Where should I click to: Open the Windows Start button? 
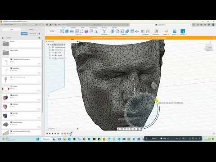pyautogui.click(x=38, y=139)
